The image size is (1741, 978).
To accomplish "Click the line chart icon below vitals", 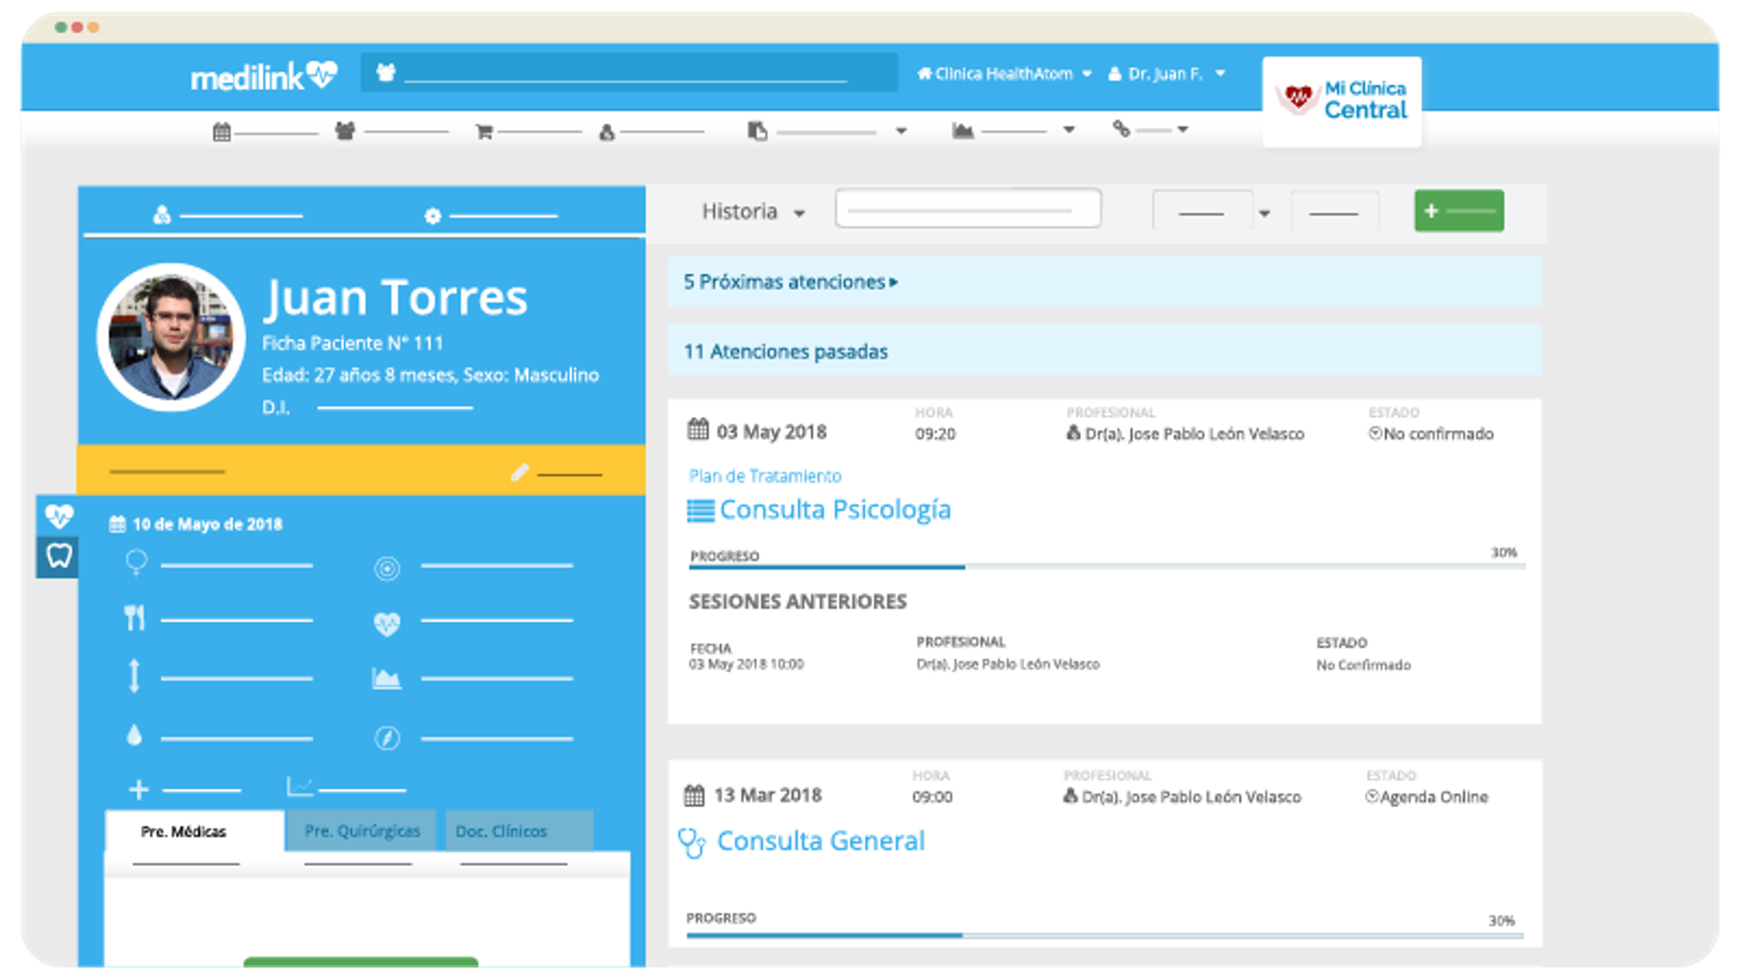I will click(x=299, y=786).
